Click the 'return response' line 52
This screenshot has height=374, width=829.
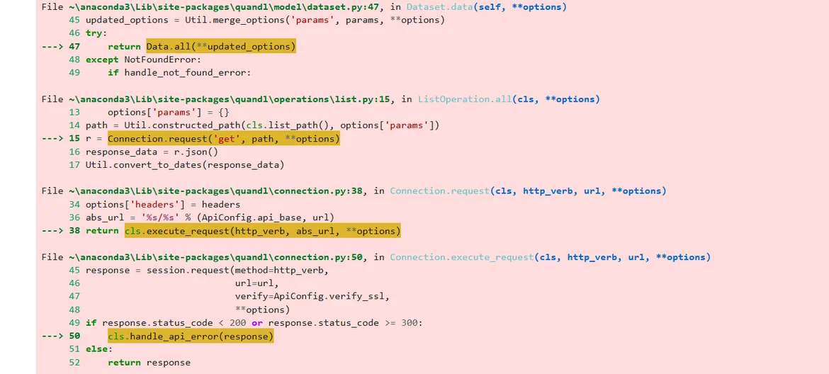[x=149, y=363]
